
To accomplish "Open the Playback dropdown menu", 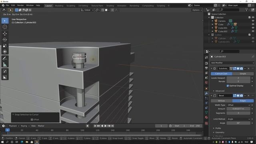I will [x=14, y=126].
